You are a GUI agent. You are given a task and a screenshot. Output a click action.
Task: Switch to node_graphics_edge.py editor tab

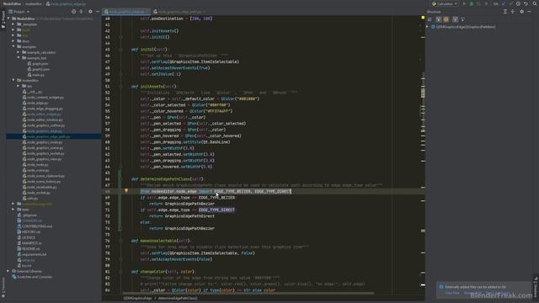coord(126,12)
